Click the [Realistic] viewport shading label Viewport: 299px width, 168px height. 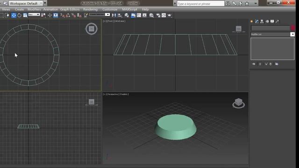point(124,94)
